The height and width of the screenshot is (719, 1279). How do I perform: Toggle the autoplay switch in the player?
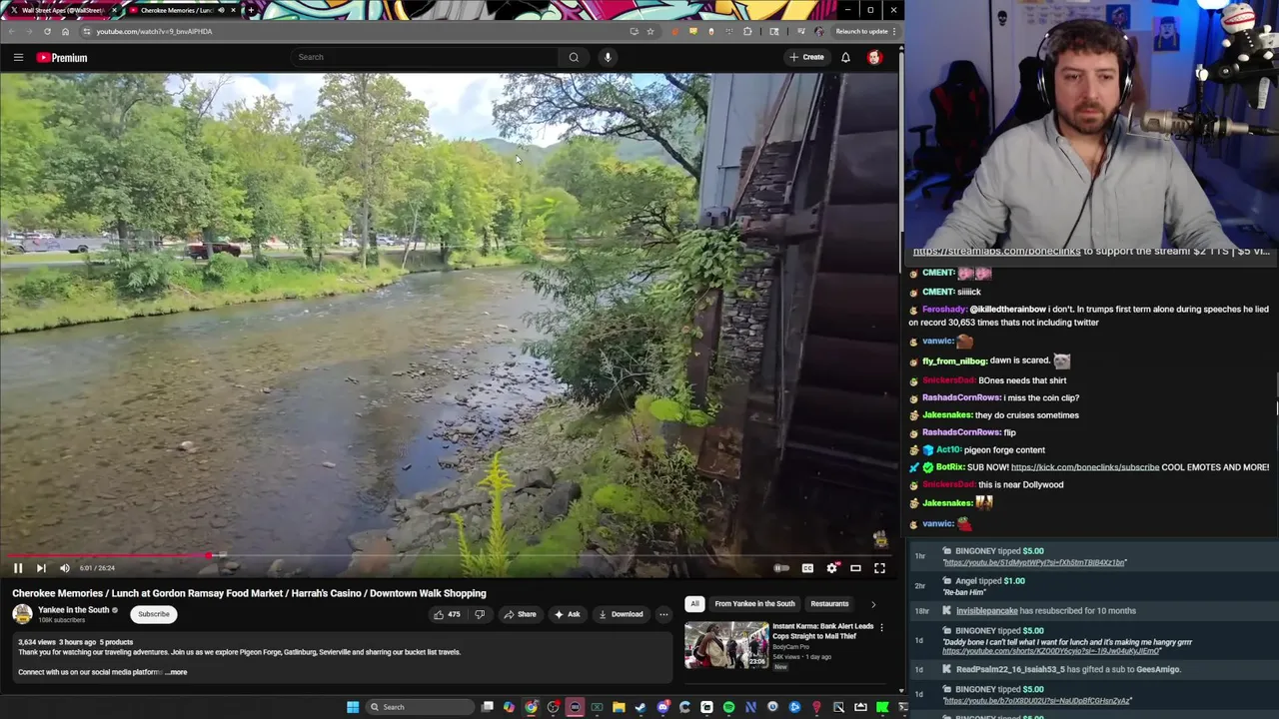coord(781,568)
